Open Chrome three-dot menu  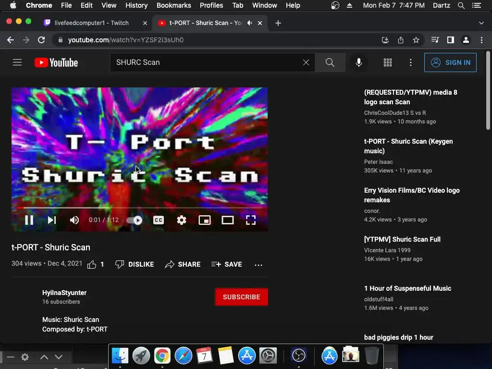point(481,40)
